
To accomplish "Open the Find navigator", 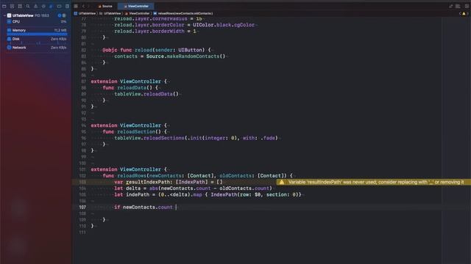I will (28, 6).
